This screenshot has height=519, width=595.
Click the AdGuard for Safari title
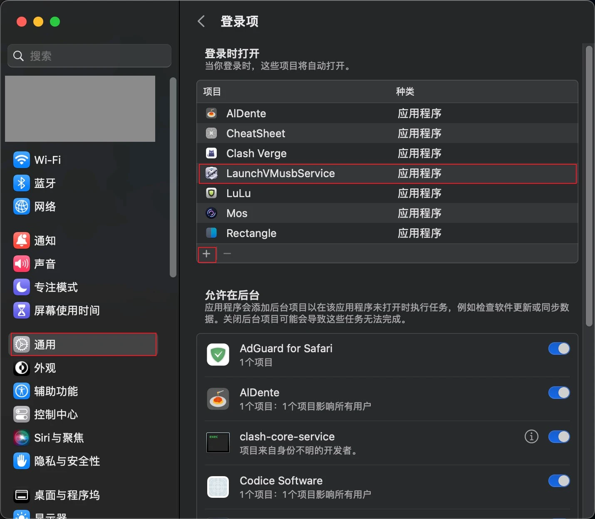(286, 348)
